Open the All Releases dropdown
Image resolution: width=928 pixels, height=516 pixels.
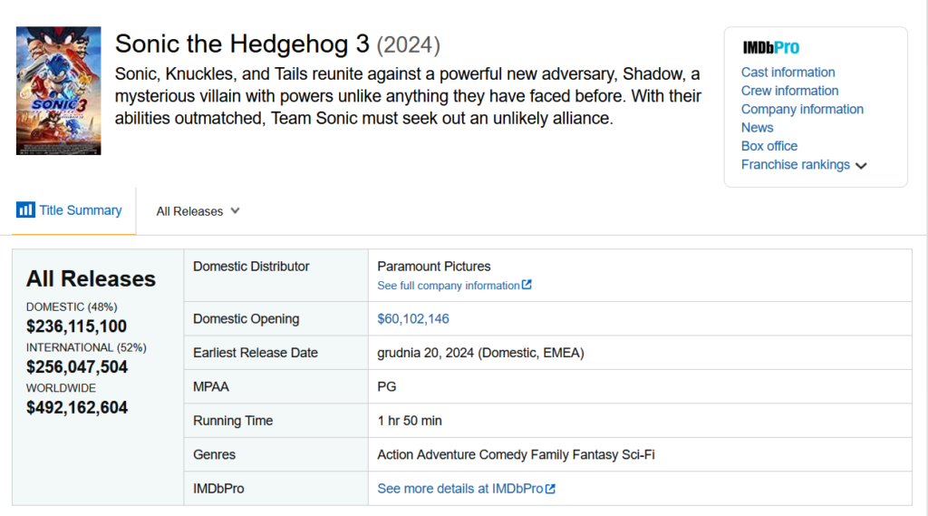tap(198, 211)
